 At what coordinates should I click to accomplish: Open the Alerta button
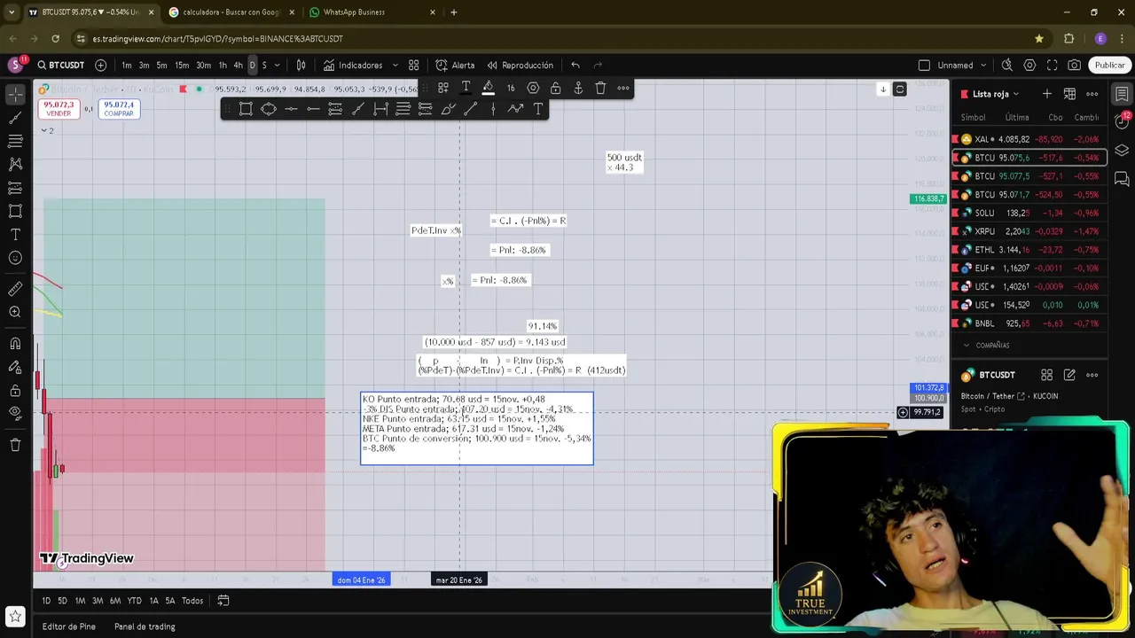click(x=455, y=66)
